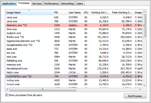The width and height of the screenshot is (151, 103).
Task: Click the P:\soft image path cell
Action: click(138, 69)
